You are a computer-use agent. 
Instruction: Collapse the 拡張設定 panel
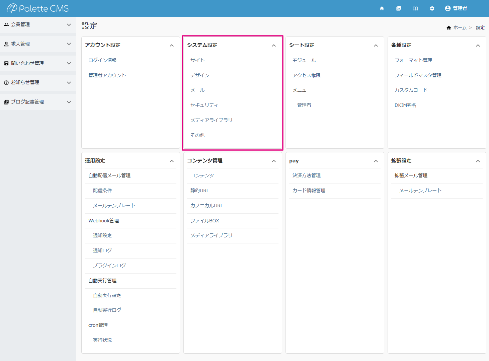(478, 161)
